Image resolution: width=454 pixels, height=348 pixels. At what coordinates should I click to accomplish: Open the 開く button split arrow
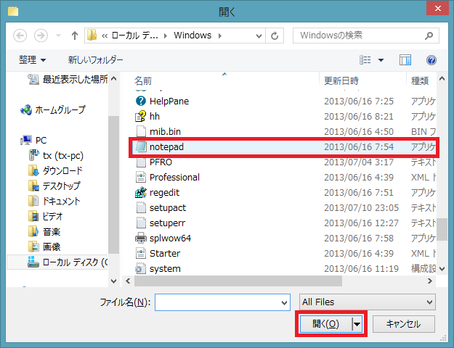click(x=356, y=323)
